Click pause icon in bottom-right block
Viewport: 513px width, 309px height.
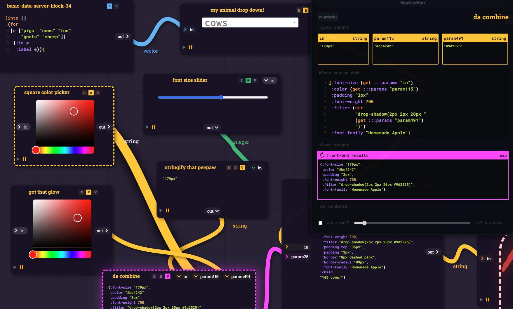(x=488, y=299)
